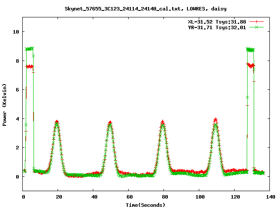The width and height of the screenshot is (279, 209).
Task: Click the y-axis tick label 10
Action: click(x=16, y=32)
